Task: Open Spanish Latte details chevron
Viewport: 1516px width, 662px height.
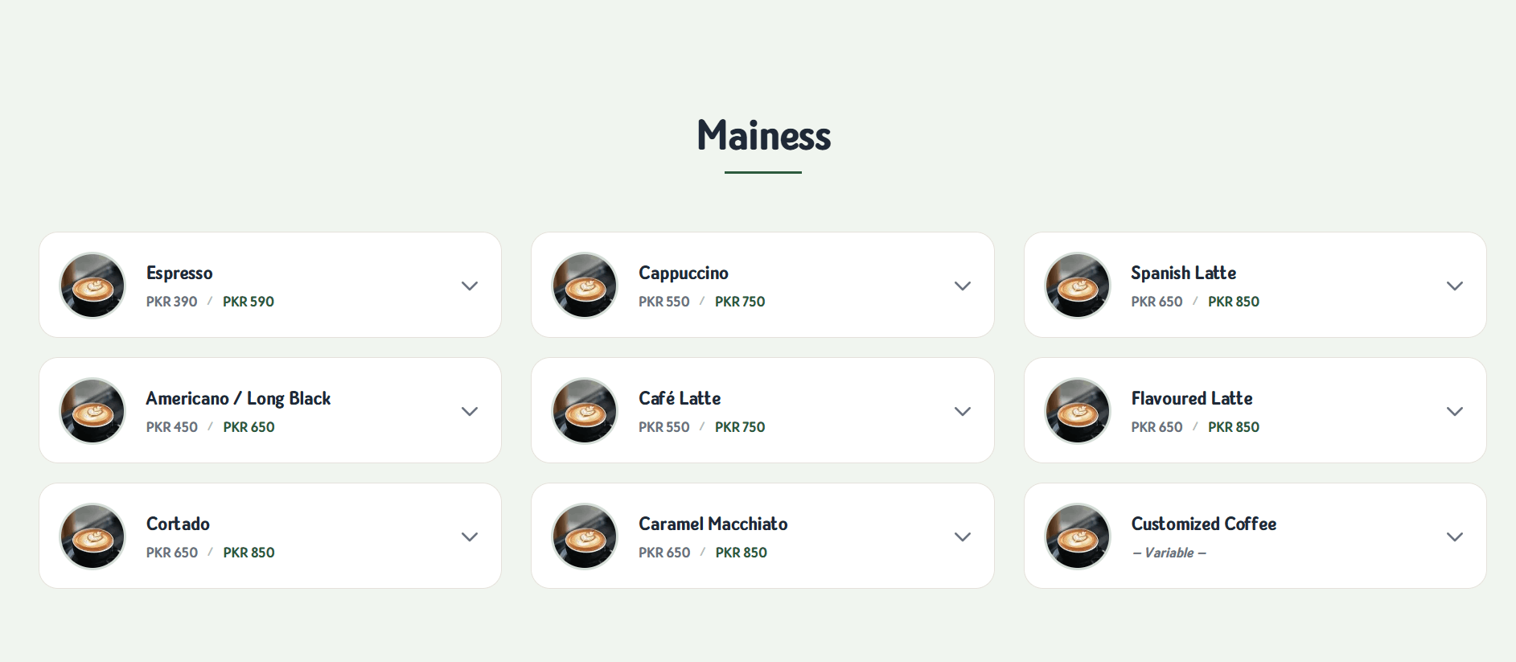Action: coord(1454,286)
